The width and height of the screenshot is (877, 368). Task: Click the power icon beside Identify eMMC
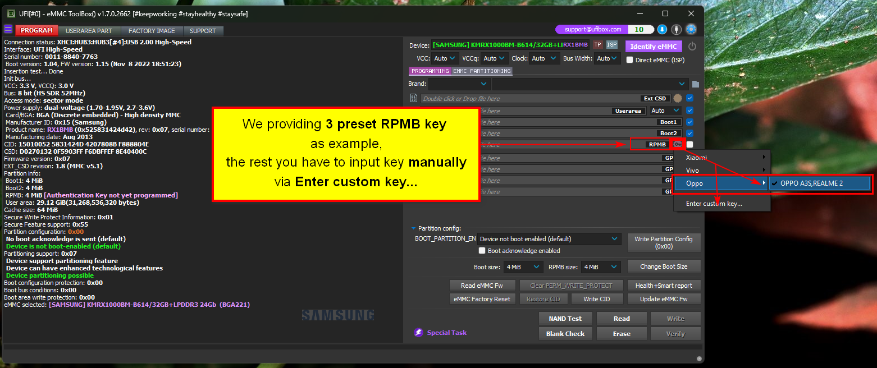(692, 47)
